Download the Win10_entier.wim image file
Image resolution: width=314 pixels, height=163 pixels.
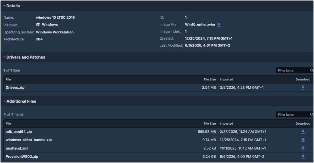point(219,25)
